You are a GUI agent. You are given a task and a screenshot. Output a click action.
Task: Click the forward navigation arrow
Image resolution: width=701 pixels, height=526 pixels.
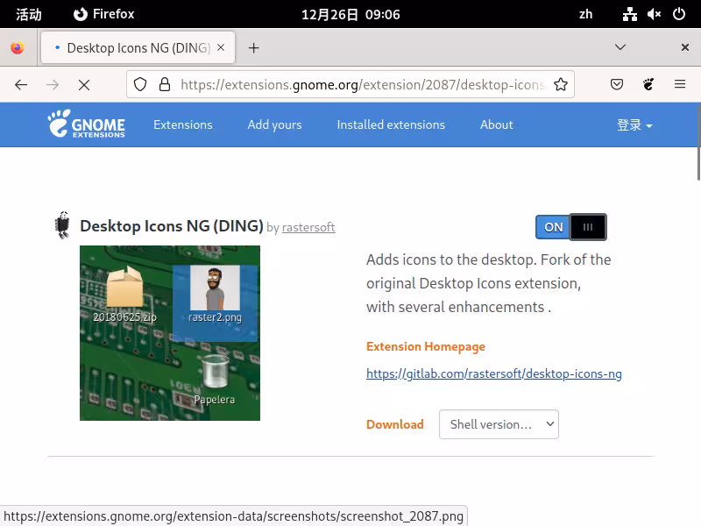tap(53, 84)
